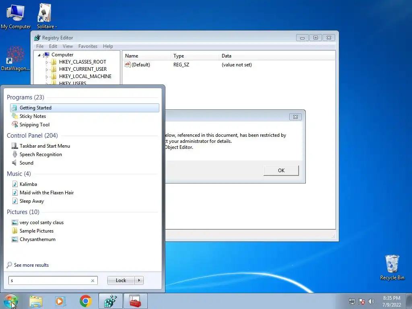
Task: Click the Lock button in Start menu
Action: coord(121,280)
